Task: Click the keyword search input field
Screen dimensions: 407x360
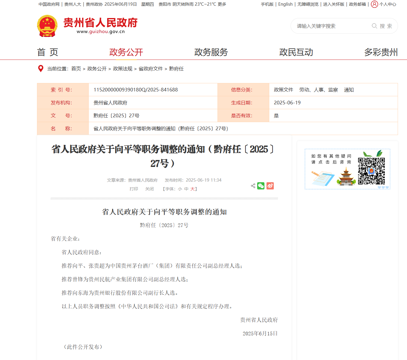Action: [x=331, y=26]
